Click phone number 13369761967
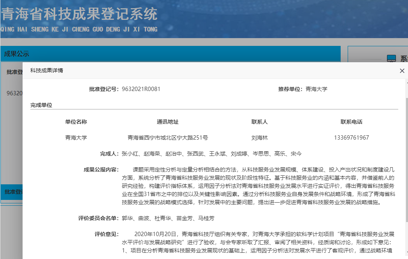This screenshot has width=408, height=259. tap(351, 138)
